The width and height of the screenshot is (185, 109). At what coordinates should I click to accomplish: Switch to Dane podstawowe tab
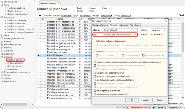pos(100,25)
